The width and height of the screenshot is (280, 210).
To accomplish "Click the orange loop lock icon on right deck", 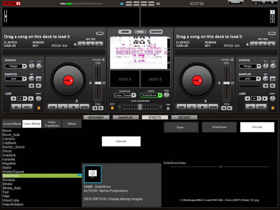I will pyautogui.click(x=272, y=107).
